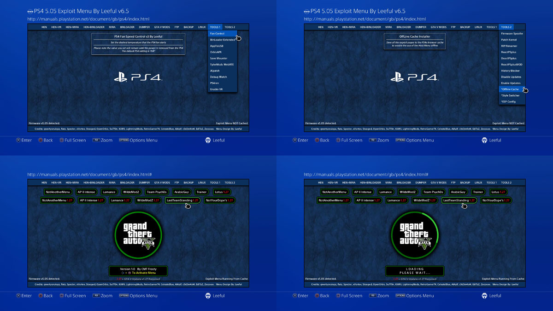The width and height of the screenshot is (553, 311).
Task: Choose Save Mounter from the dropdown
Action: [x=222, y=59]
